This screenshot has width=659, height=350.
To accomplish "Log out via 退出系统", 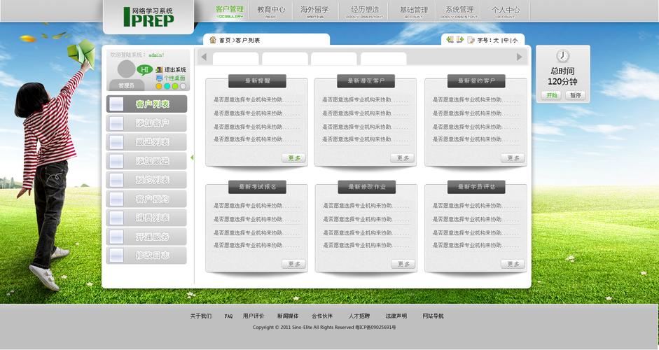I will 175,70.
